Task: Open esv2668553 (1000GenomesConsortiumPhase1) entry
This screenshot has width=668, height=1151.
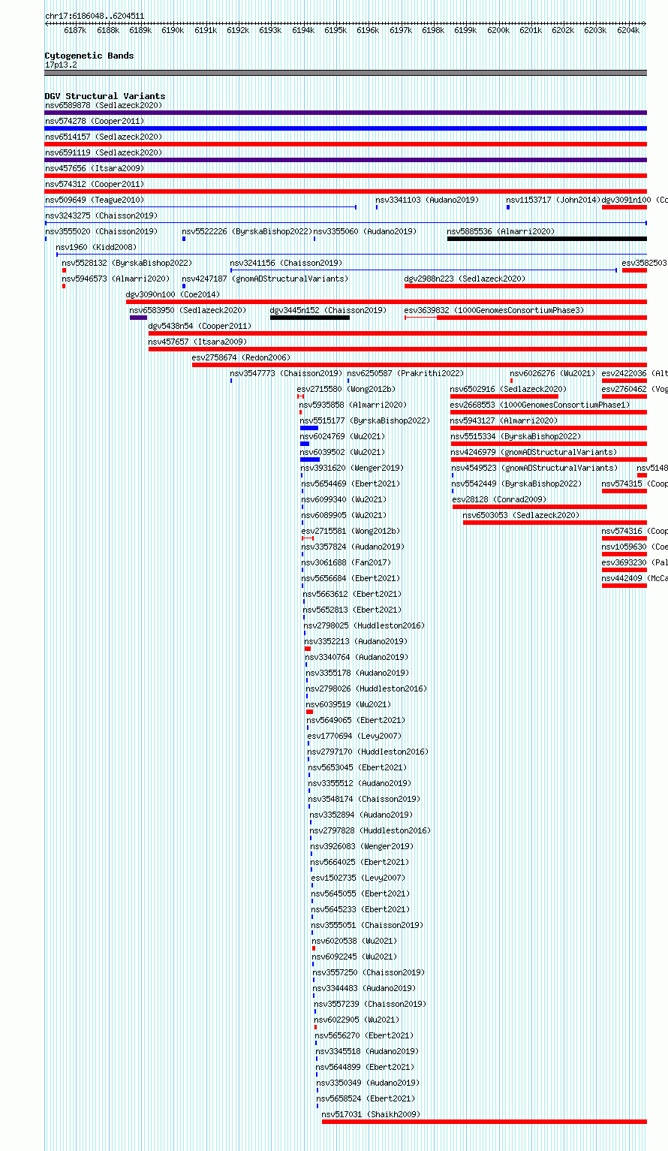Action: point(540,405)
